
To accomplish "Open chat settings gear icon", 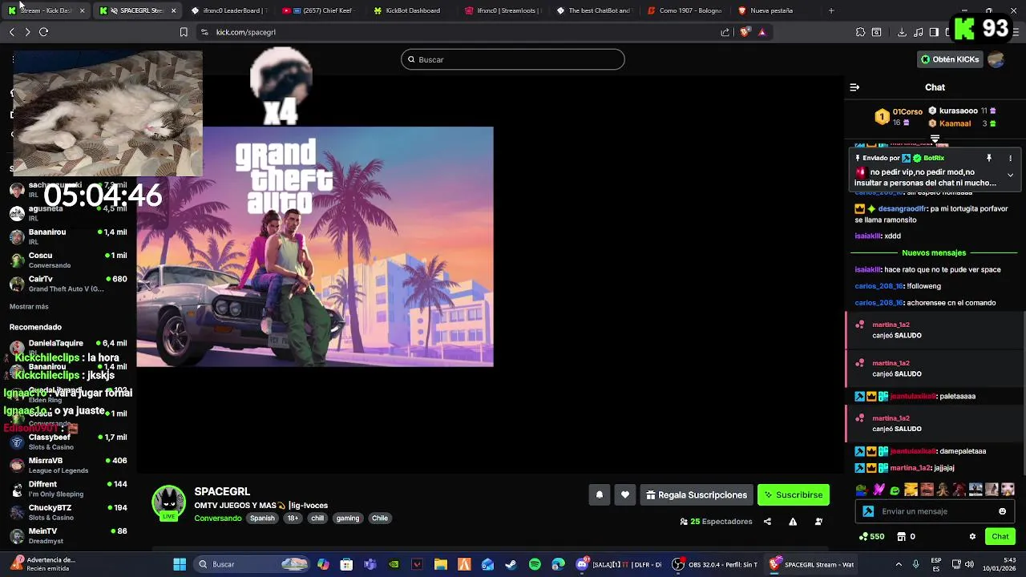I will [972, 537].
